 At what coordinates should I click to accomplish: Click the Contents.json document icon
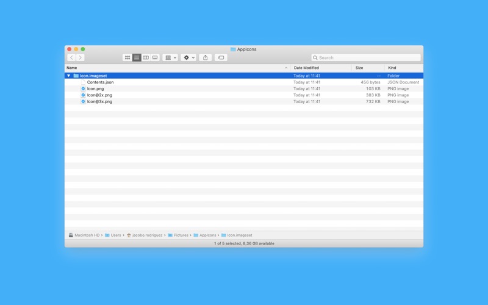[x=83, y=82]
